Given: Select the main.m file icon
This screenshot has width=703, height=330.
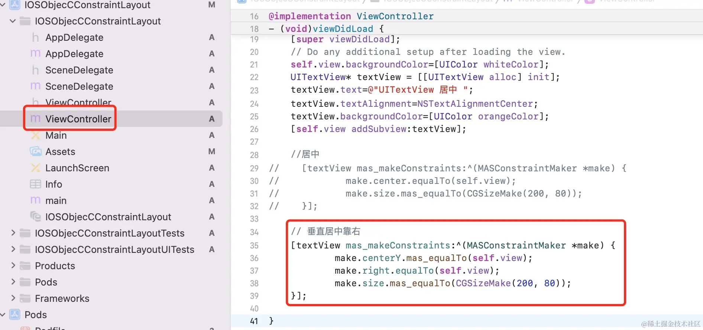Looking at the screenshot, I should click(35, 201).
